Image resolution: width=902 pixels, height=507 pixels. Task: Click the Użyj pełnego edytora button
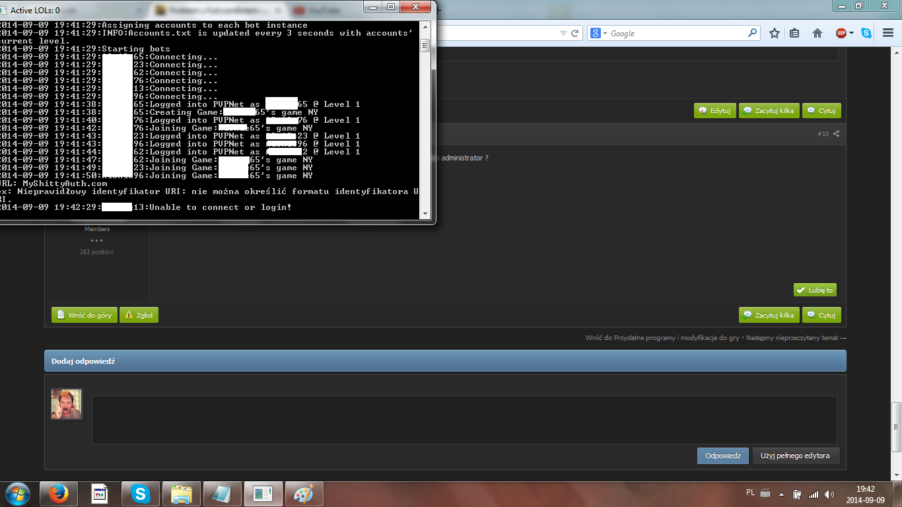pyautogui.click(x=796, y=456)
